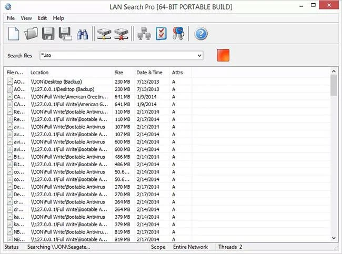The height and width of the screenshot is (254, 342).
Task: Click file icon of \\JON 50.6... co... row
Action: click(x=10, y=171)
